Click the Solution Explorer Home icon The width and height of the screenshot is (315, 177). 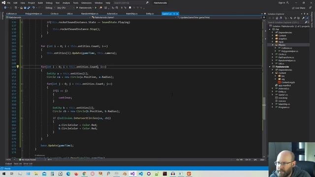point(277,18)
